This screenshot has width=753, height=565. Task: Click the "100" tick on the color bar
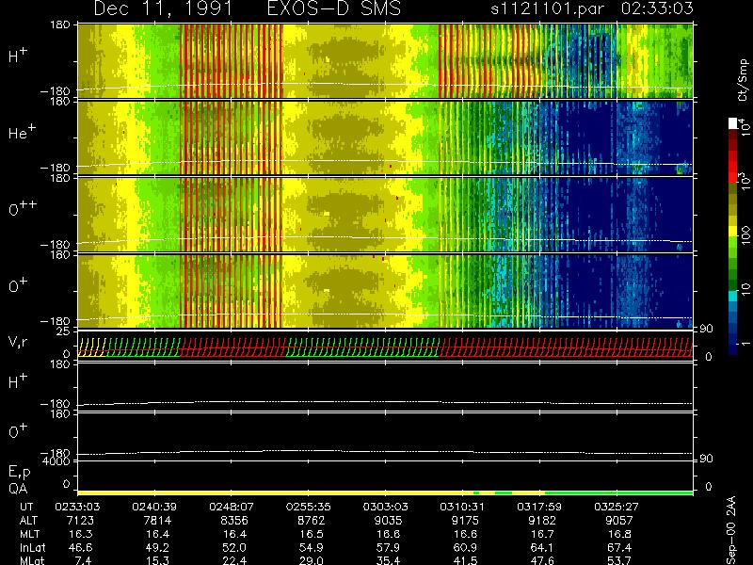click(x=745, y=236)
